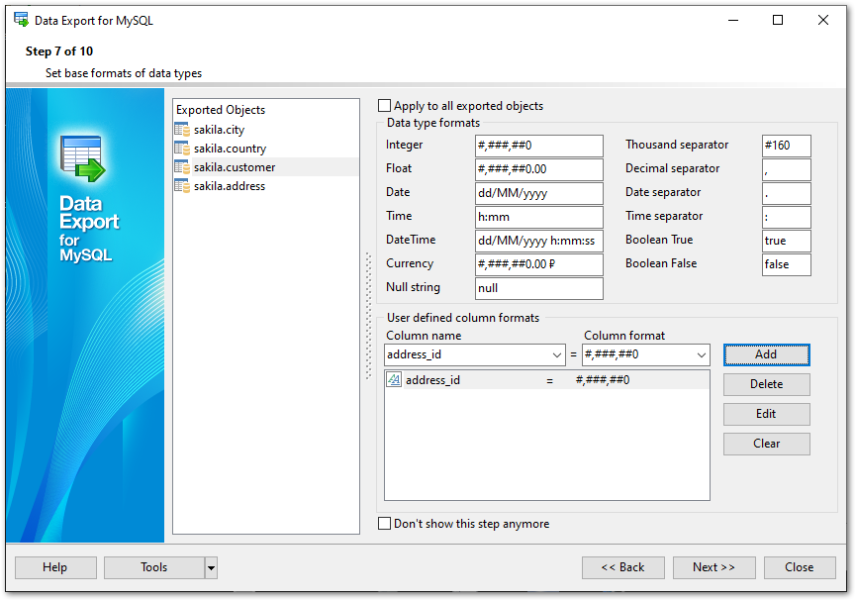856x601 pixels.
Task: Click the Help button
Action: click(x=55, y=567)
